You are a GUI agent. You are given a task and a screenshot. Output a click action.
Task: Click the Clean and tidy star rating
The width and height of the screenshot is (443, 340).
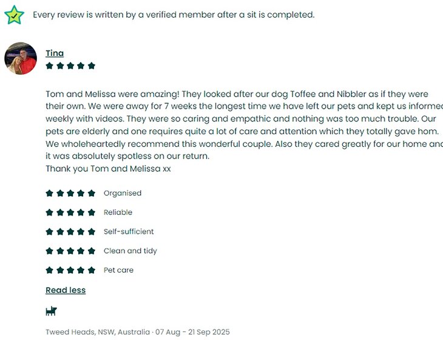click(x=70, y=251)
